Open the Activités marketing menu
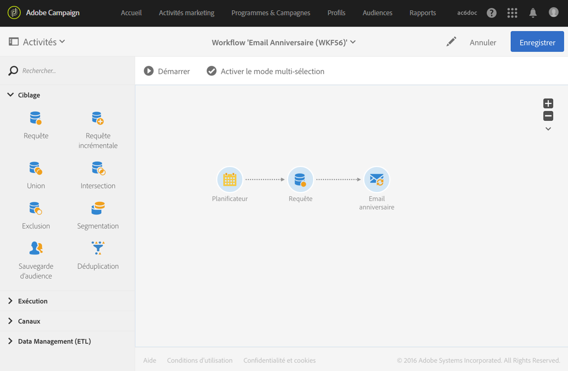The image size is (568, 371). point(186,13)
